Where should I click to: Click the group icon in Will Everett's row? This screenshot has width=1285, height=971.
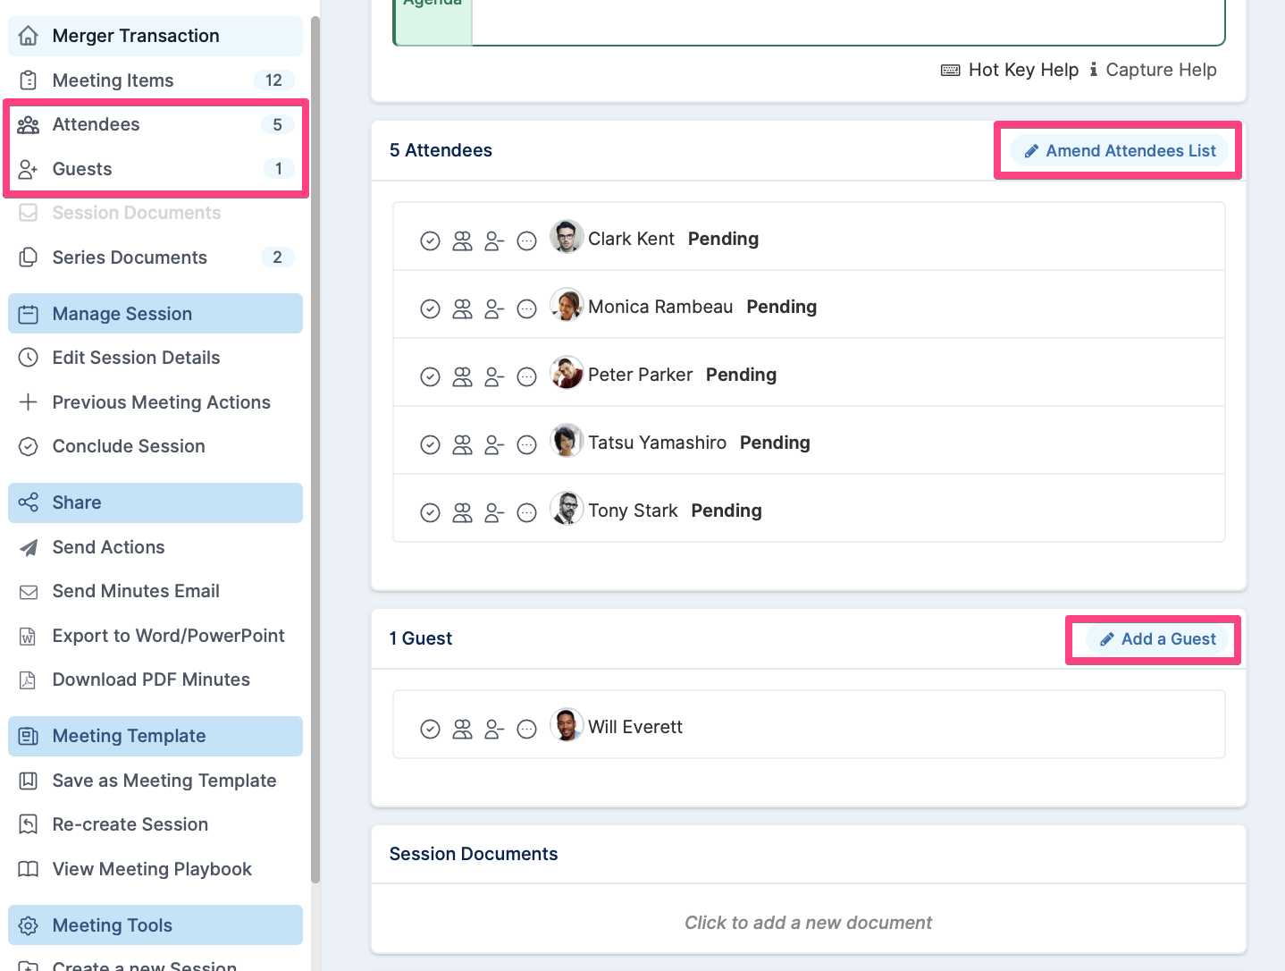tap(462, 729)
